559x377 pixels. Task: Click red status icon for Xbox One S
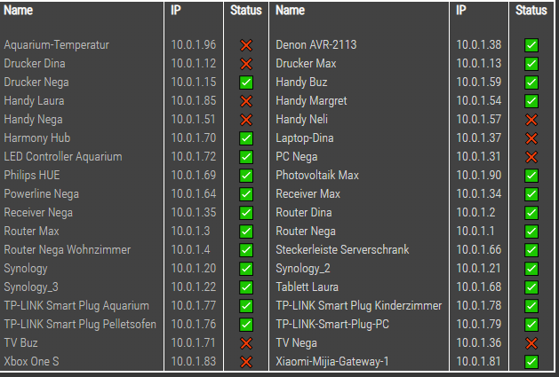[x=246, y=361]
